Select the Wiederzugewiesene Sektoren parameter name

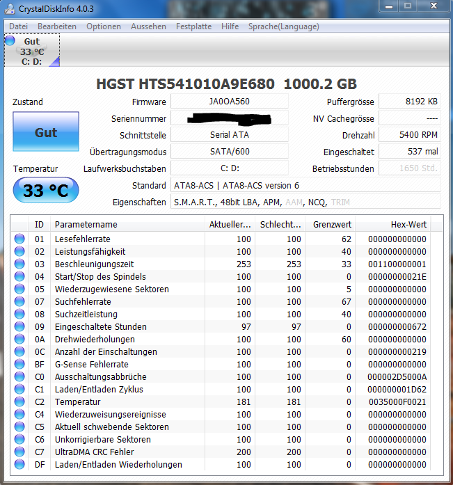(x=112, y=289)
